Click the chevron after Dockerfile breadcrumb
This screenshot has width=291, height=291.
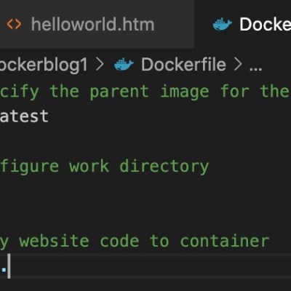[x=238, y=65]
